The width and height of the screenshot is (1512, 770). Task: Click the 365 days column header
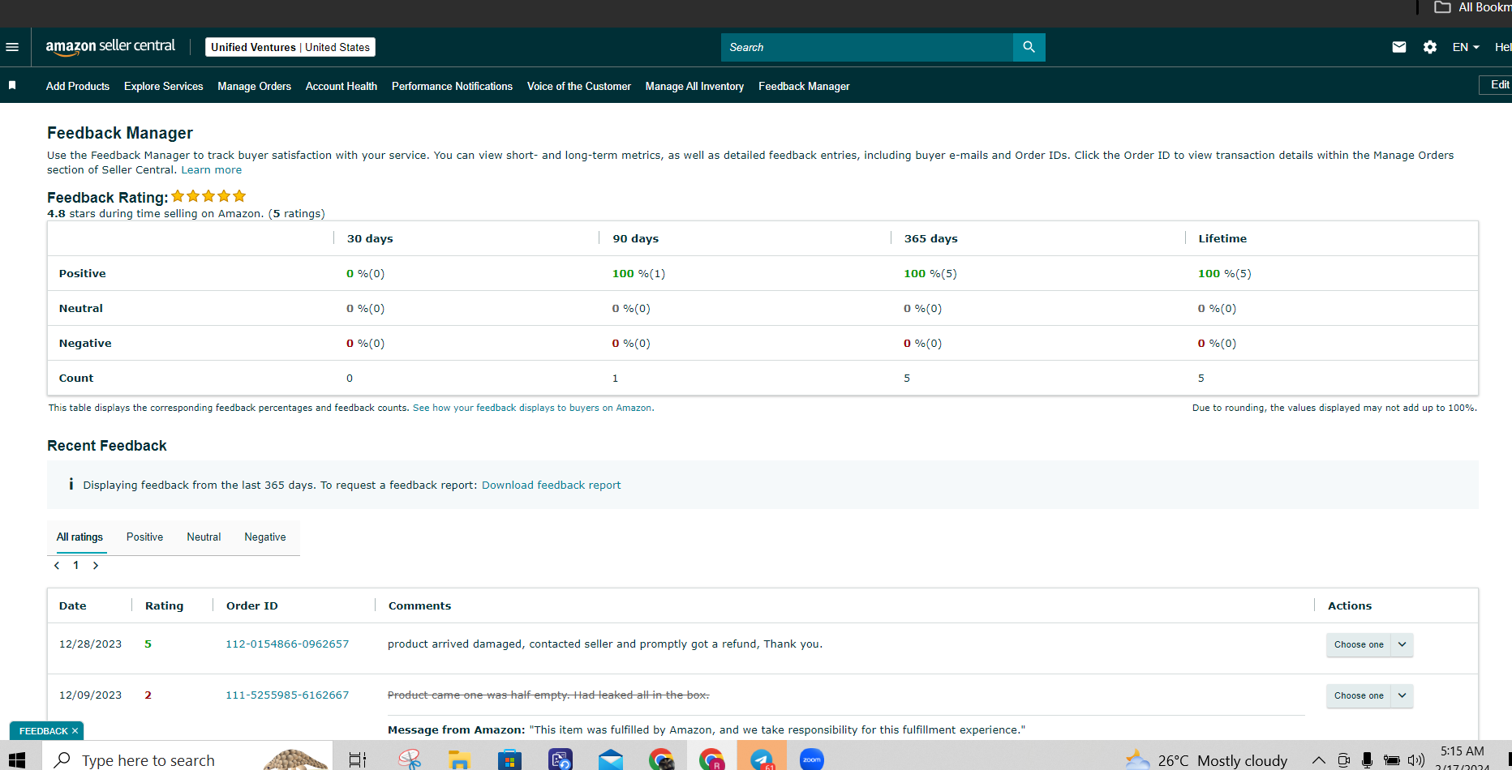931,238
